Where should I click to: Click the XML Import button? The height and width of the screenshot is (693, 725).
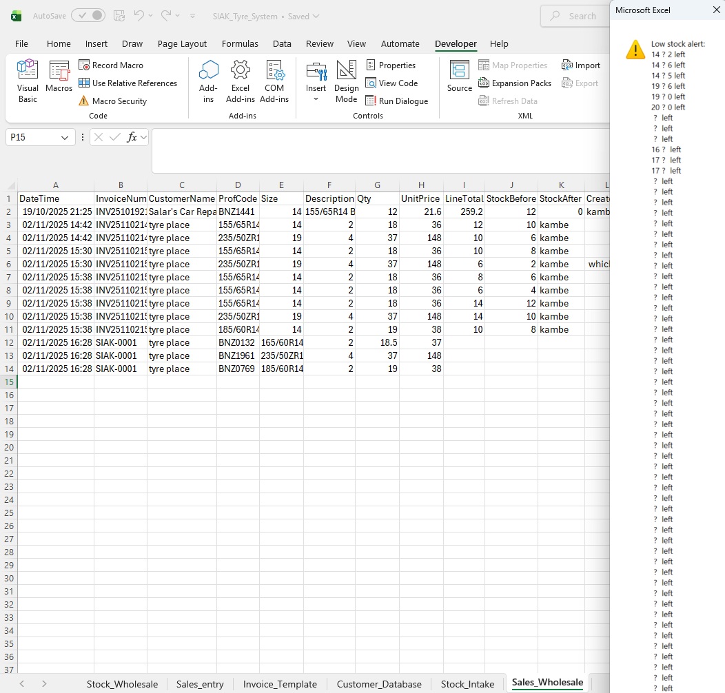[x=581, y=65]
